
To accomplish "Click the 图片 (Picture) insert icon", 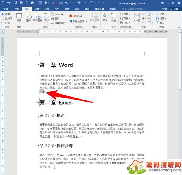I will pyautogui.click(x=28, y=17).
